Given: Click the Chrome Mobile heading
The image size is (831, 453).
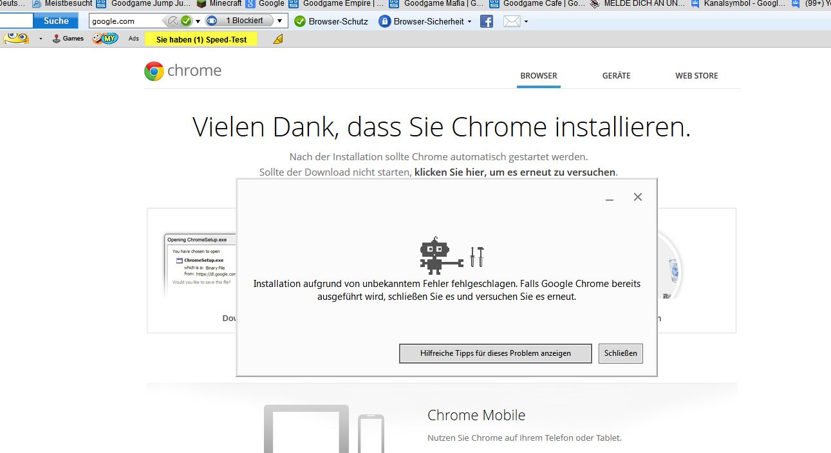Looking at the screenshot, I should pyautogui.click(x=476, y=415).
